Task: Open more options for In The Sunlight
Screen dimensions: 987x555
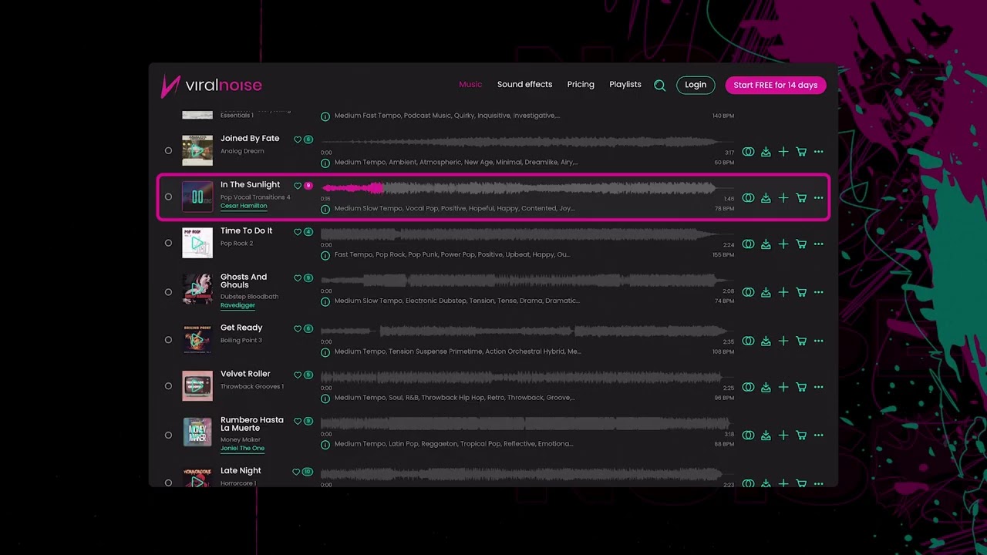Action: (819, 198)
